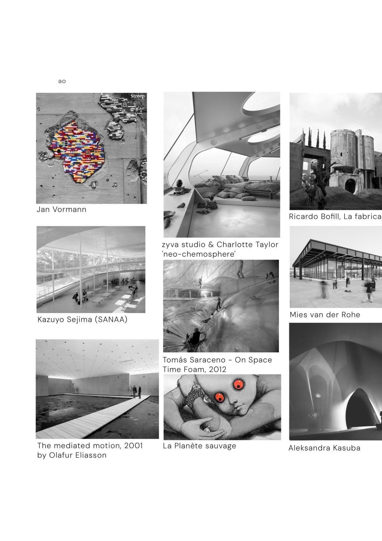This screenshot has height=541, width=382.
Task: Select the La Planète sauvage red-eyed illustration
Action: (222, 407)
